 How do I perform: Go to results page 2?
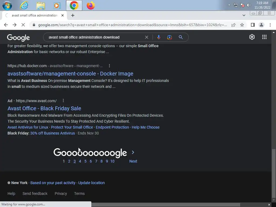point(69,161)
